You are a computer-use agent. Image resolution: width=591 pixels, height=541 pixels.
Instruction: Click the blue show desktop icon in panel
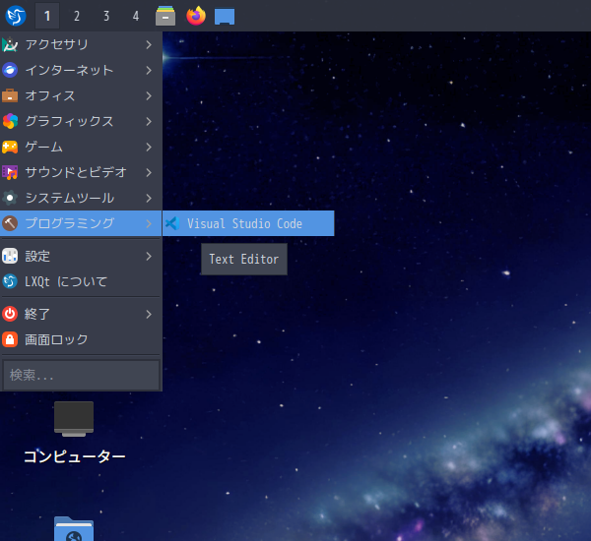225,17
